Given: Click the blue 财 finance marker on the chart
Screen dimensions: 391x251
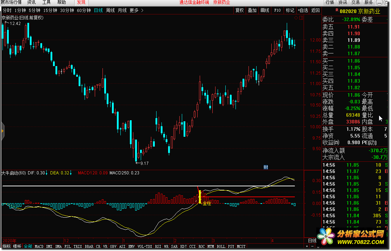Looking at the screenshot, I should (x=266, y=167).
